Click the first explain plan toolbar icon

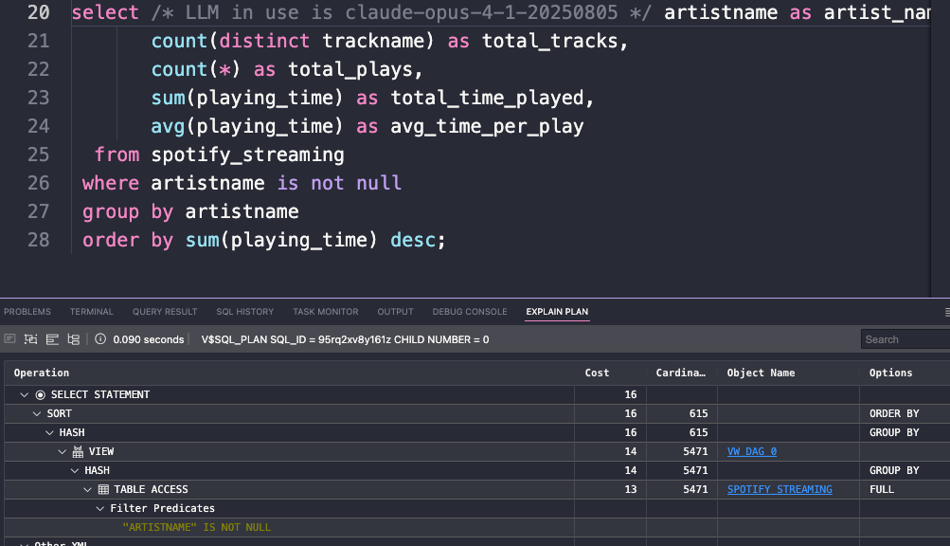10,339
